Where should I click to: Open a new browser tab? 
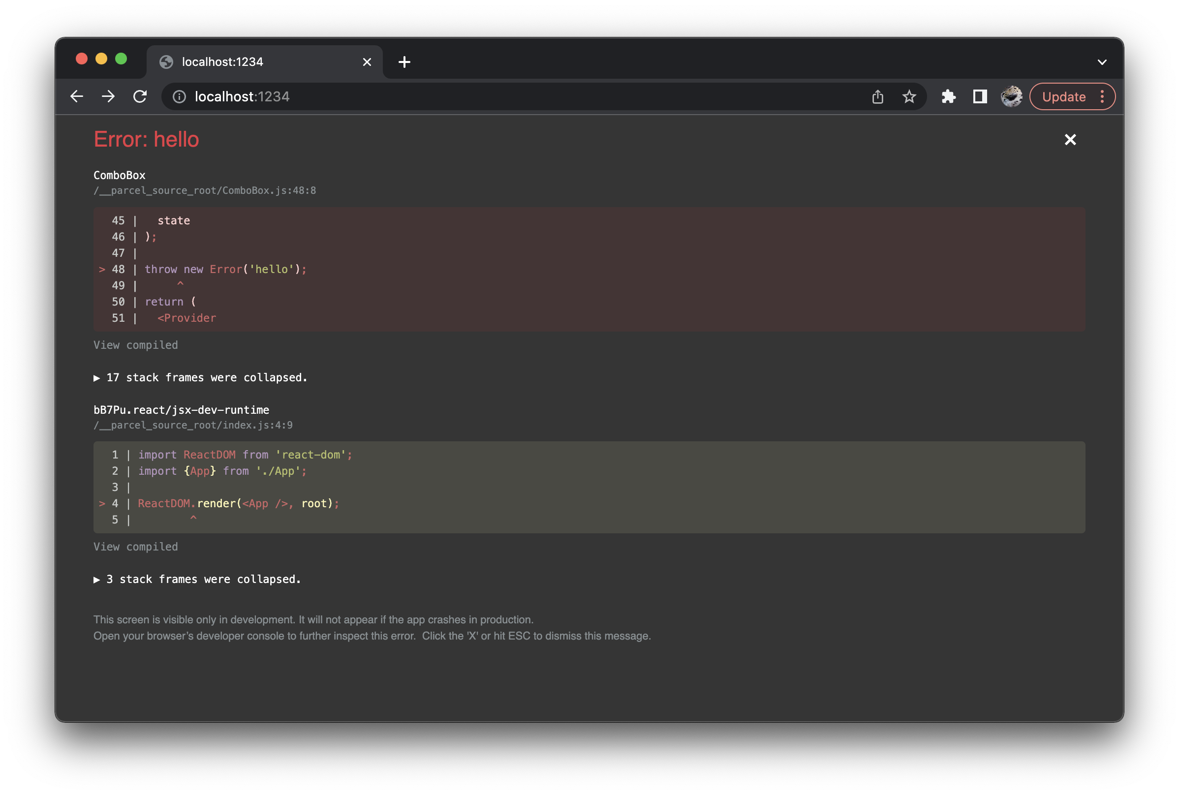(404, 61)
